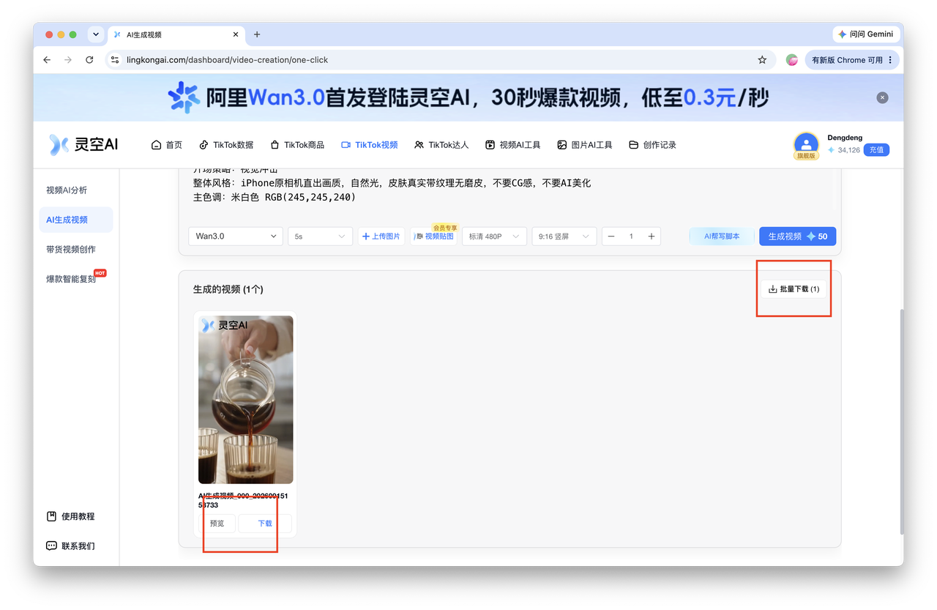Open 爆款智能复刻 in the sidebar
Screen dimensions: 937x610
(x=71, y=279)
